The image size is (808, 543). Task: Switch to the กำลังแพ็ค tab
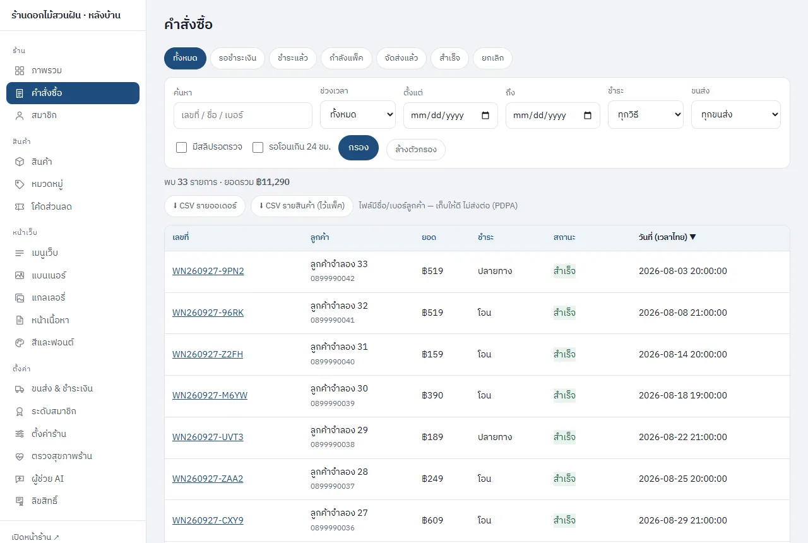(x=347, y=58)
